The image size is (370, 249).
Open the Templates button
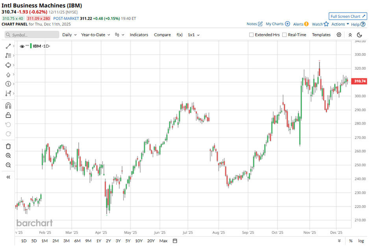pyautogui.click(x=321, y=35)
